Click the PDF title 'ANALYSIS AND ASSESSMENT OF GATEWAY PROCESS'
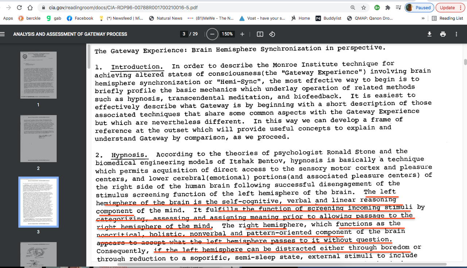The height and width of the screenshot is (268, 467). coord(70,34)
